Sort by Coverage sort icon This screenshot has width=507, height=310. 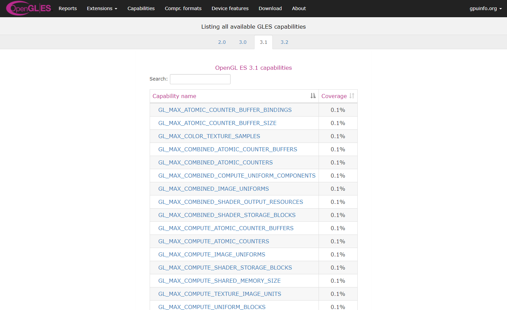[x=352, y=96]
